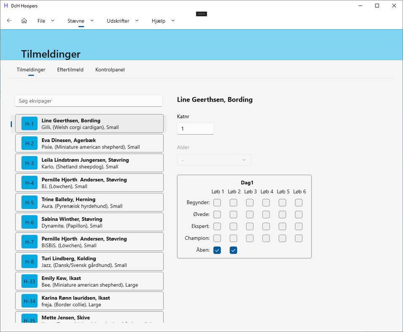
Task: Click the H-6 badge for Sabina Winther
Action: 29,222
